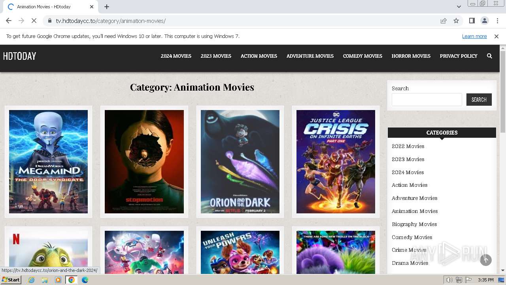Click the scroll-to-top arrow button

coord(486,260)
